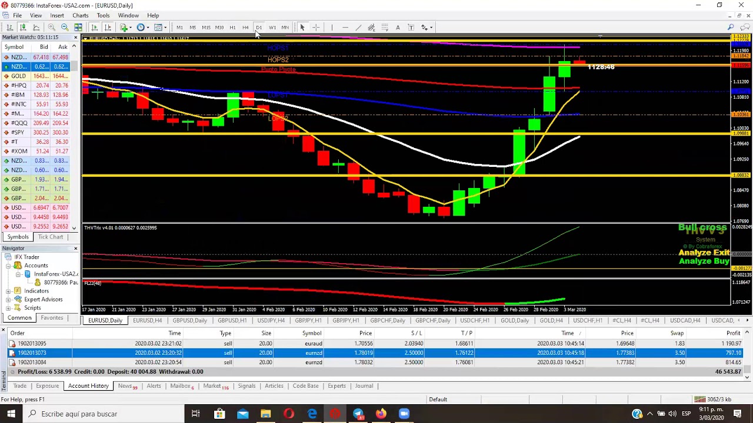Screen dimensions: 753x423
Task: Select the equidistant channel tool
Action: [x=371, y=27]
